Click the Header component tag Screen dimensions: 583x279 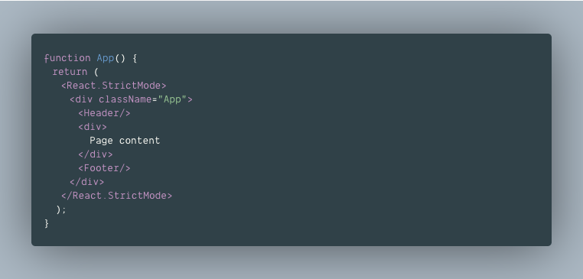[x=105, y=113]
